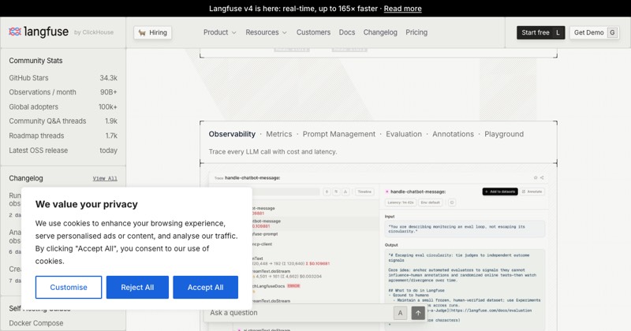Click the star icon in trace header
The height and width of the screenshot is (331, 631).
[536, 177]
